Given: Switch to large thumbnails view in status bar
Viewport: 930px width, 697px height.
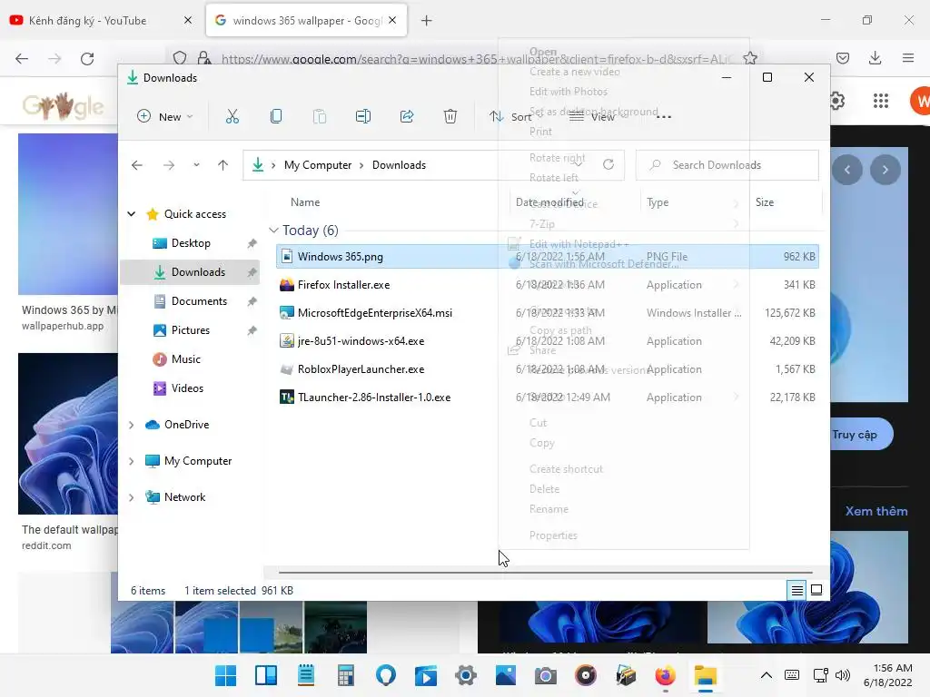Looking at the screenshot, I should [x=816, y=590].
